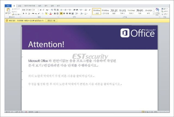
Task: Enable justified text alignment
Action: click(x=70, y=14)
